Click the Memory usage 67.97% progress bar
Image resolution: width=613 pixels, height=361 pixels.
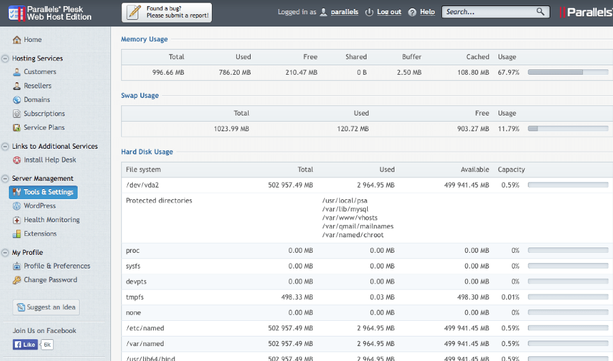tap(568, 72)
